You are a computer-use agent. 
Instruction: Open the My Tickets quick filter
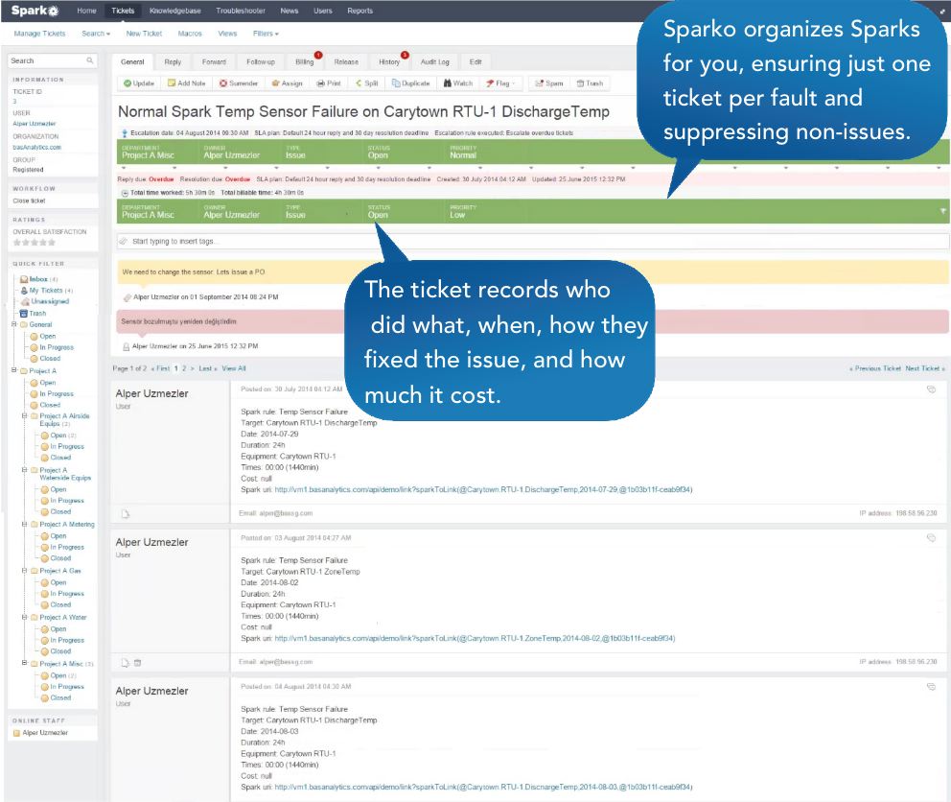click(x=47, y=291)
